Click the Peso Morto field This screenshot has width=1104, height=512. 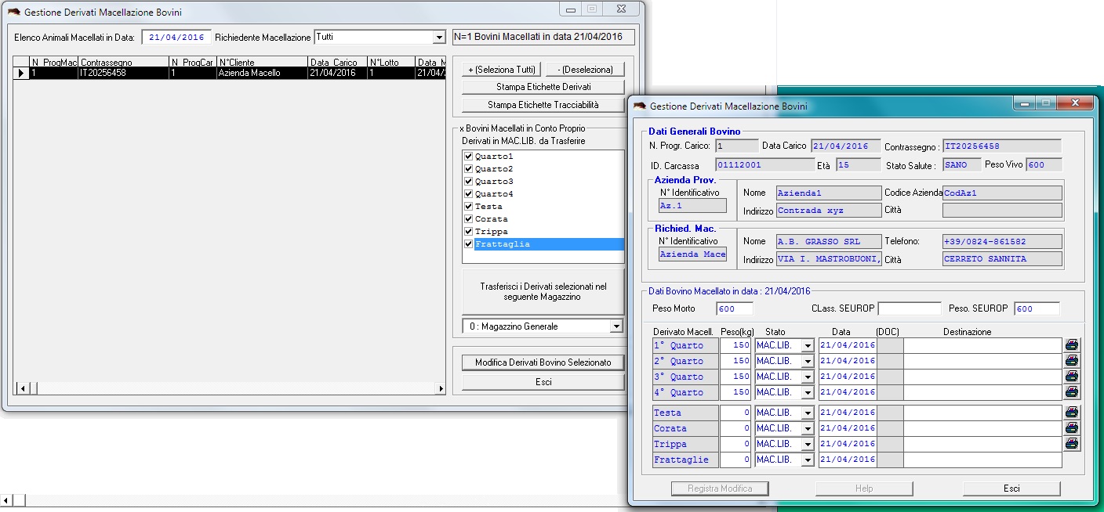coord(734,308)
